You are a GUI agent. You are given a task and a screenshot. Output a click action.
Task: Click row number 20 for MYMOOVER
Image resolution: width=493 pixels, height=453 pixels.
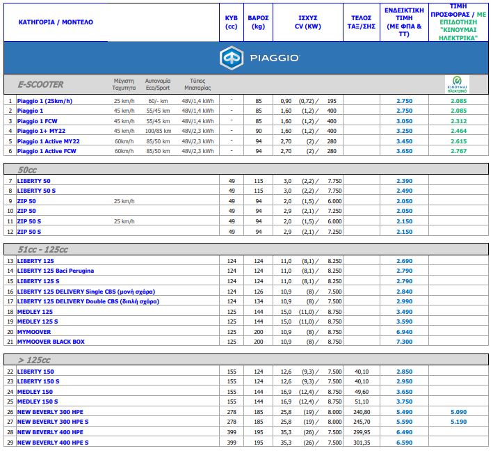click(10, 332)
